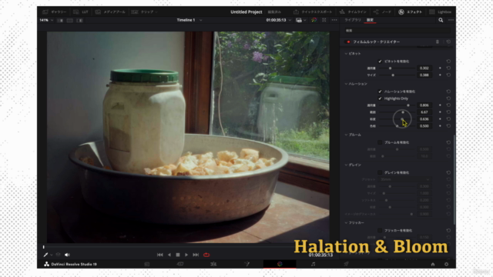Open the Lightbox view
Viewport: 493px width, 277px height.
[x=440, y=12]
